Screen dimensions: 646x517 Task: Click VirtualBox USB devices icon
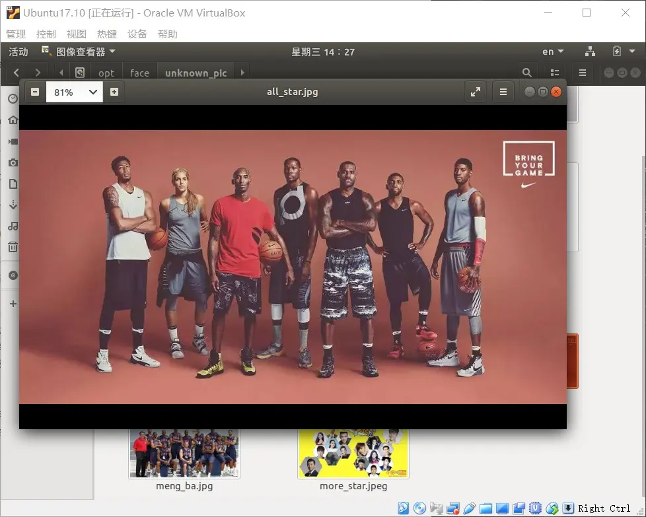(470, 508)
